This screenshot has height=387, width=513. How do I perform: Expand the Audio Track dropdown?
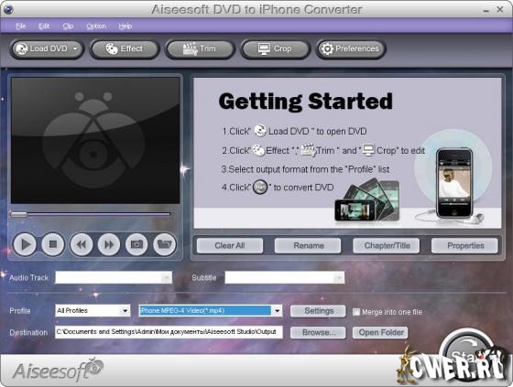[x=167, y=278]
